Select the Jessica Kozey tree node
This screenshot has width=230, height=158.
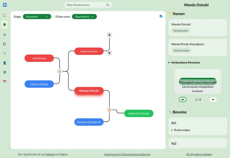pos(88,51)
